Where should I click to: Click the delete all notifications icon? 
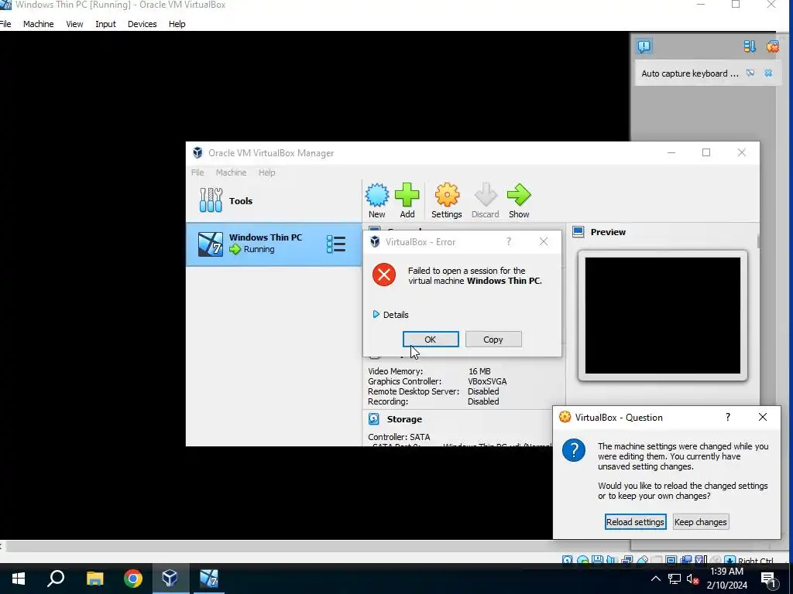[x=772, y=46]
